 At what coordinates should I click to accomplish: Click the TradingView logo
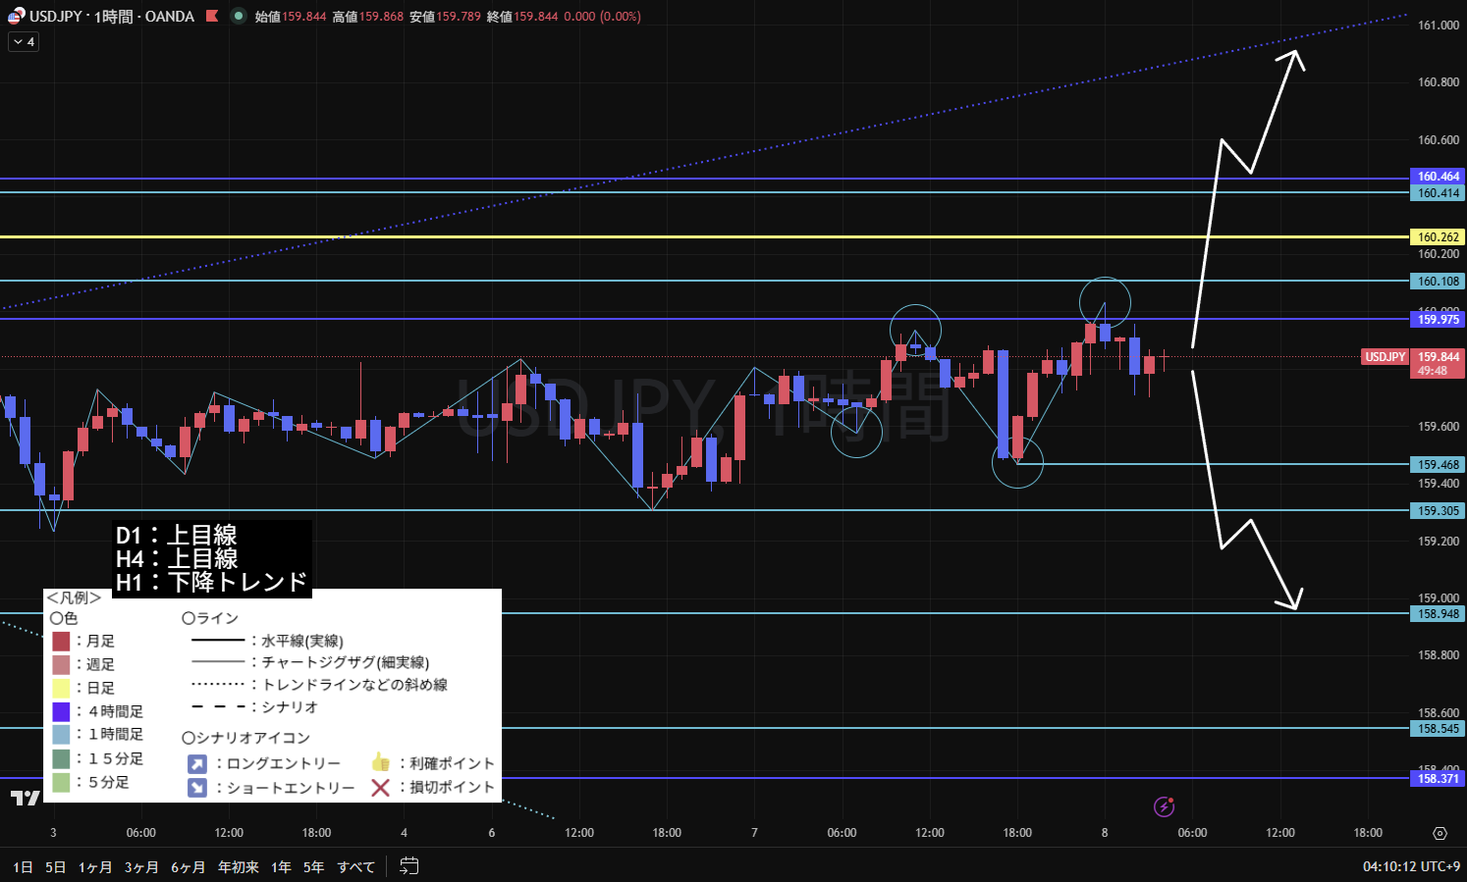(x=25, y=798)
